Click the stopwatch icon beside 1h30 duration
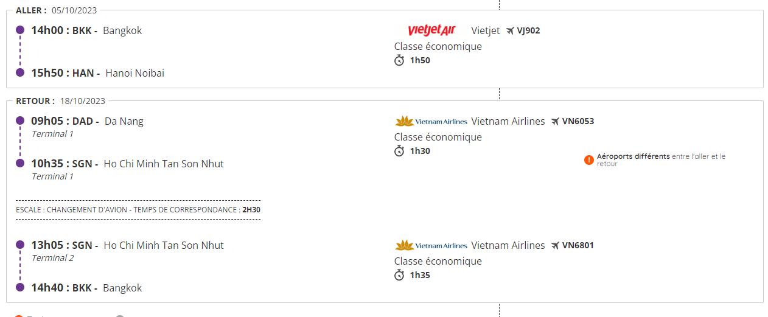 point(399,151)
